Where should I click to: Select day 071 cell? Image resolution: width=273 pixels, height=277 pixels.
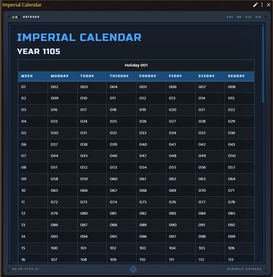[x=240, y=191]
